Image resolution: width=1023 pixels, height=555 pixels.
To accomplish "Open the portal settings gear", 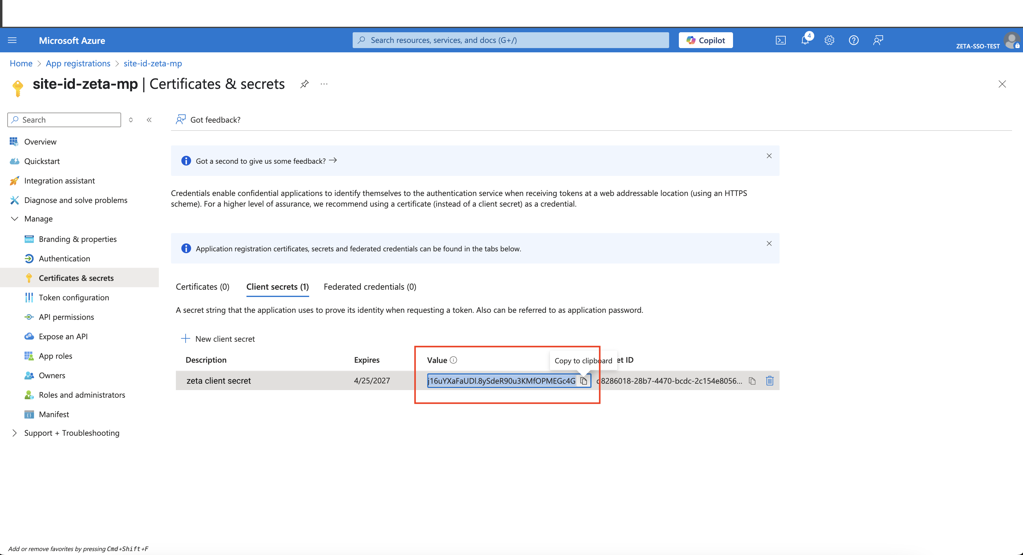I will point(829,40).
